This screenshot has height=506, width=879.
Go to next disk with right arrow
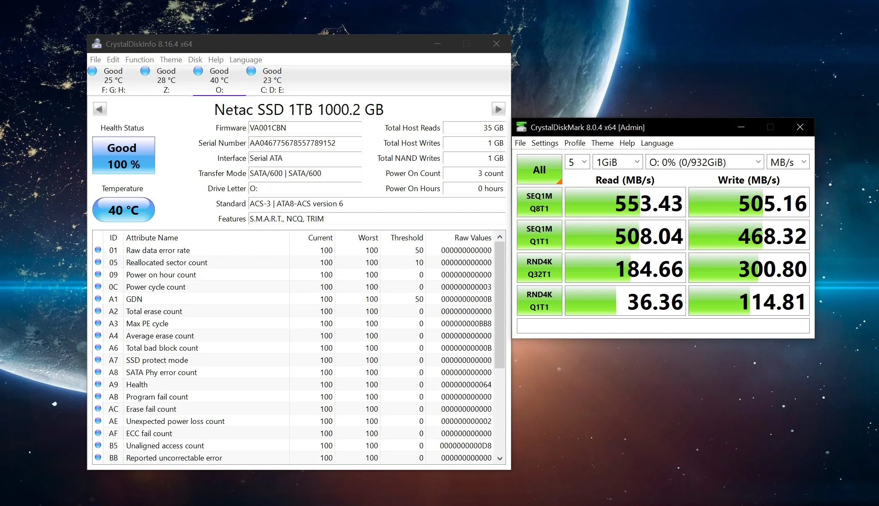498,109
